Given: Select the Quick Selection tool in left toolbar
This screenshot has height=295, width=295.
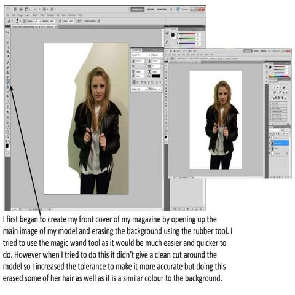Looking at the screenshot, I should [7, 47].
